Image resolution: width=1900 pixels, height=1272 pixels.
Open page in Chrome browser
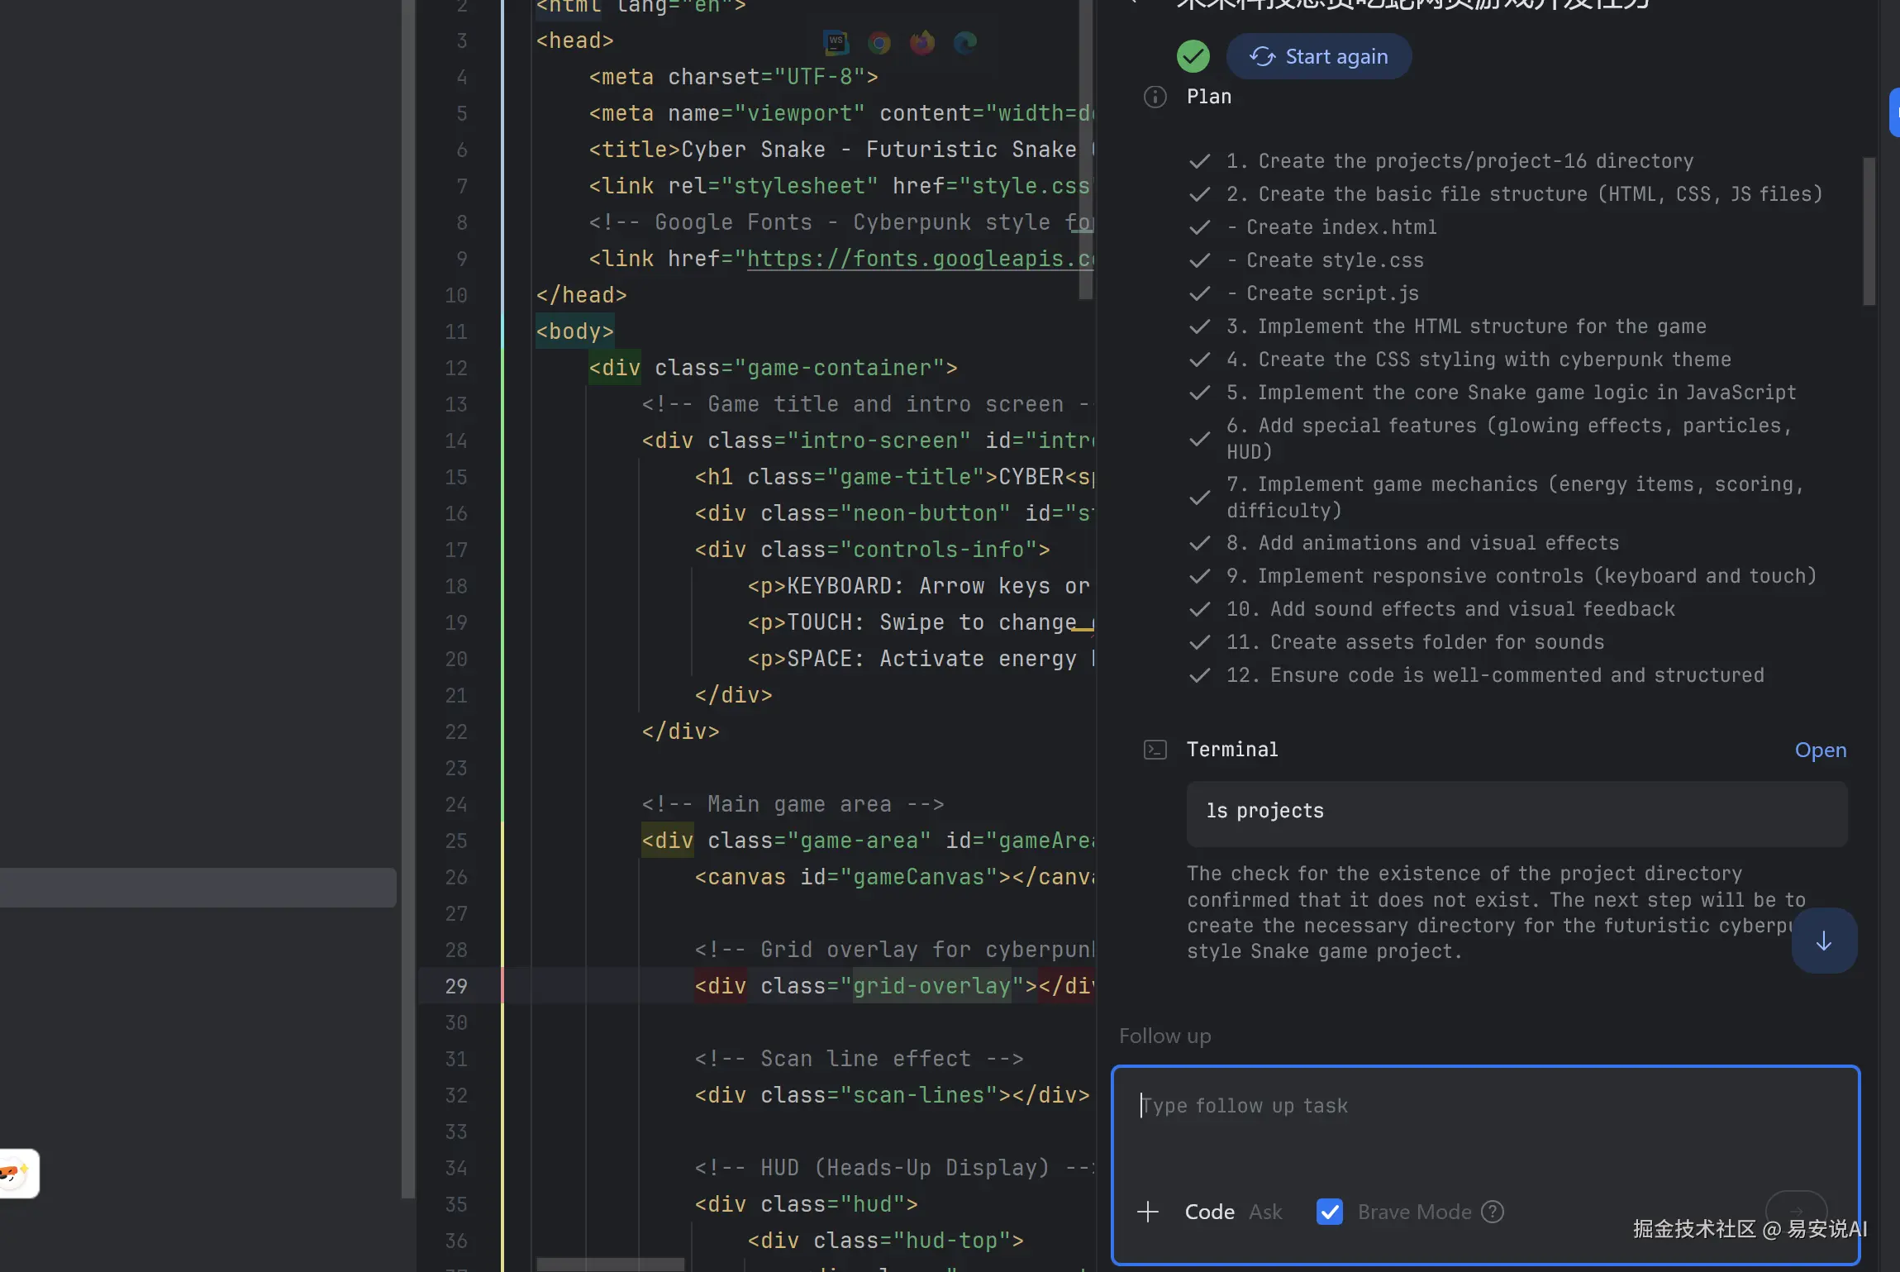tap(879, 42)
